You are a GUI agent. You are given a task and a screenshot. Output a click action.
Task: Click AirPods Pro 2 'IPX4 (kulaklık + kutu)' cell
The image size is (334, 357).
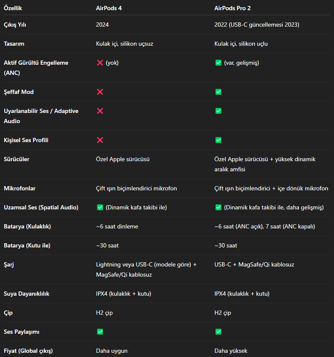(242, 294)
